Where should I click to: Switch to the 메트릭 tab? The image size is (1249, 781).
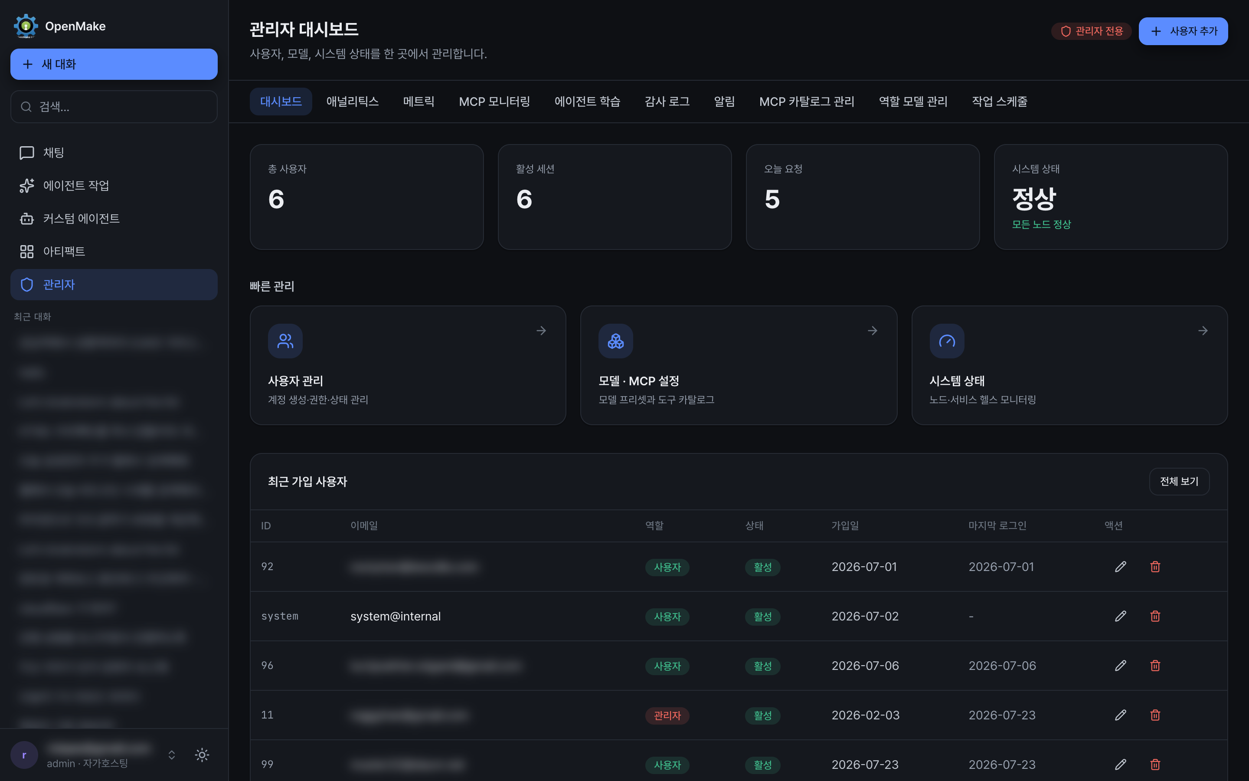419,101
